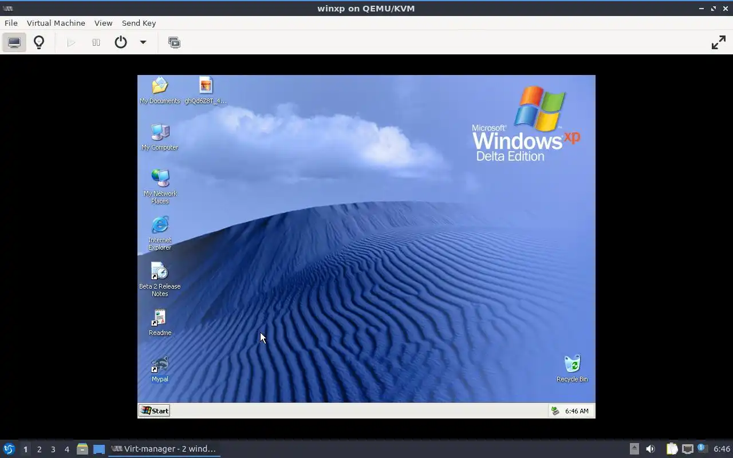Activate Virt-manager taskbar entry

click(x=165, y=449)
